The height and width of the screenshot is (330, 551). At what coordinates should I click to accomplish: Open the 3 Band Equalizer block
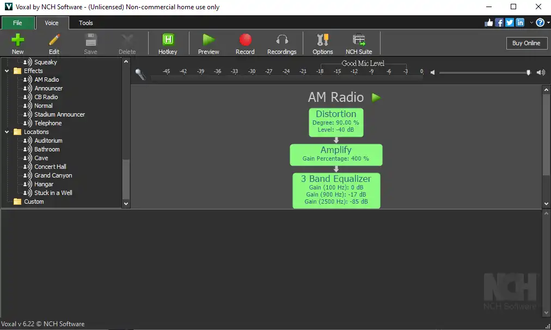coord(336,191)
